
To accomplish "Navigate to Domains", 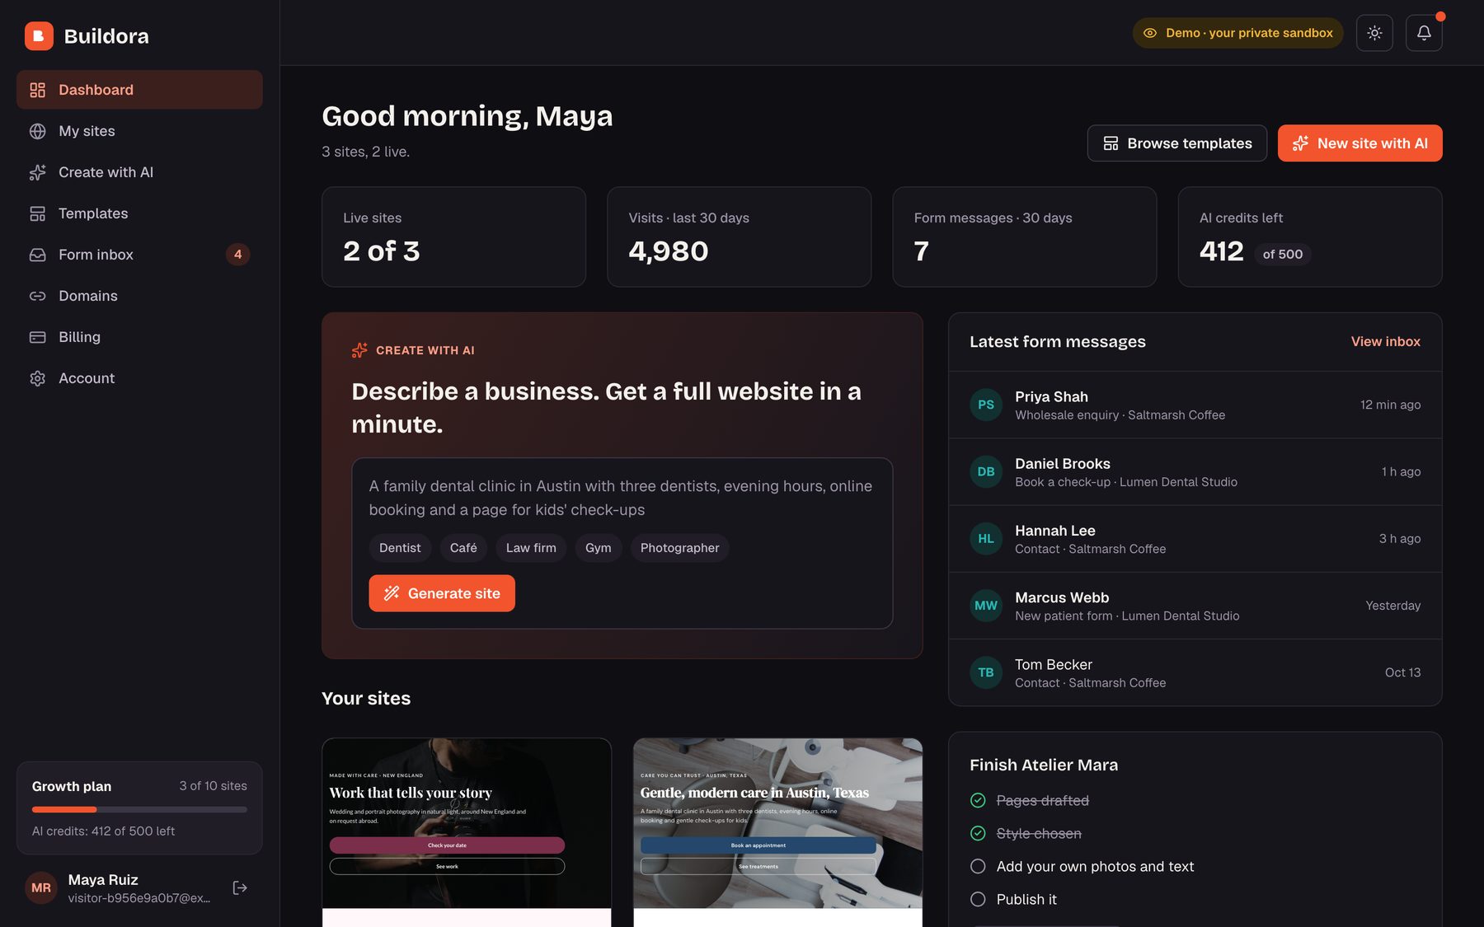I will pyautogui.click(x=139, y=296).
